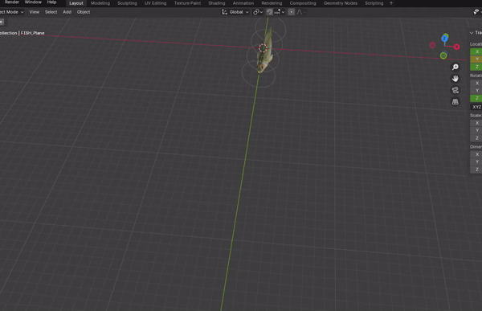
Task: Open the Window menu
Action: [x=33, y=2]
